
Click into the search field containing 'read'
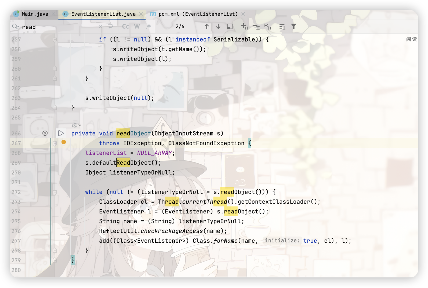[59, 27]
